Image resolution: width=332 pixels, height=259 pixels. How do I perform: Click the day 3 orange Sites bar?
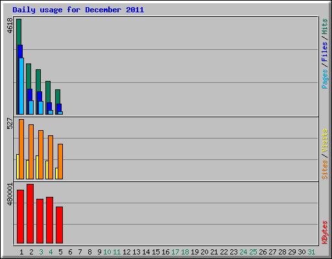point(41,155)
